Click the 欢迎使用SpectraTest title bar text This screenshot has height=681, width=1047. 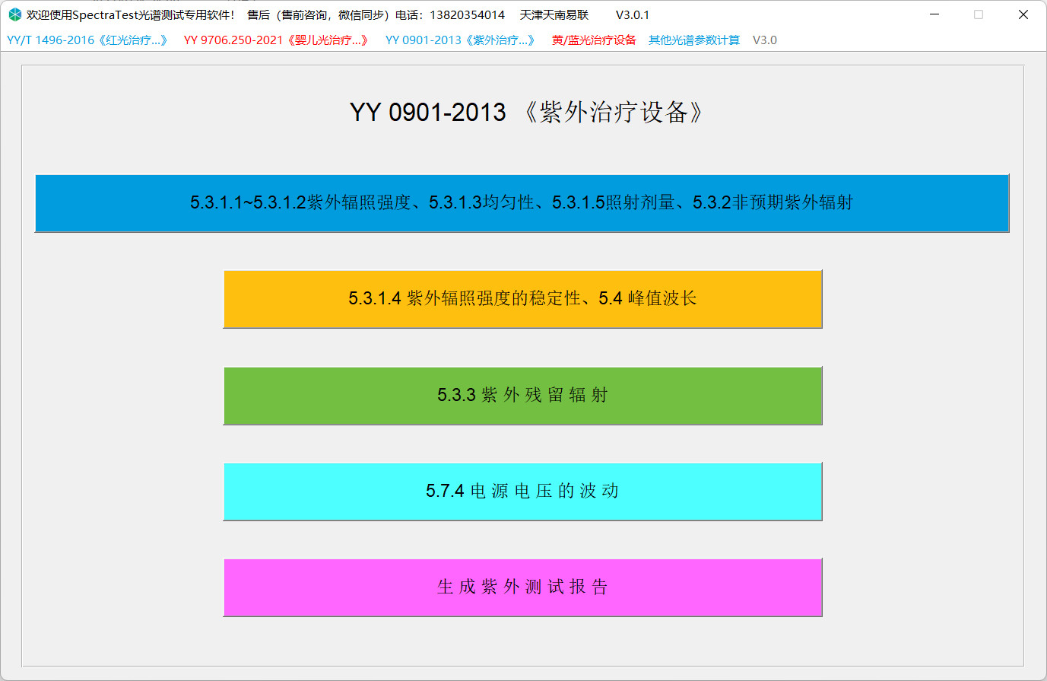(129, 15)
